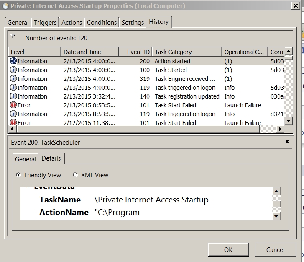
Task: Click the OK button
Action: pos(228,249)
